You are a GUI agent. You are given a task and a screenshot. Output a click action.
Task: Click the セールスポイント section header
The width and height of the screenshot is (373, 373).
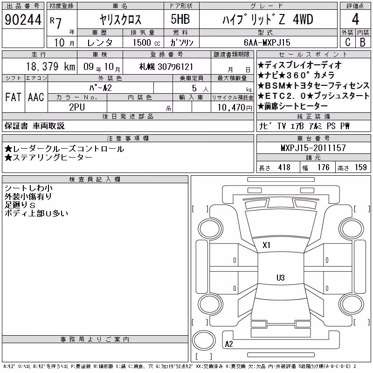coord(313,55)
